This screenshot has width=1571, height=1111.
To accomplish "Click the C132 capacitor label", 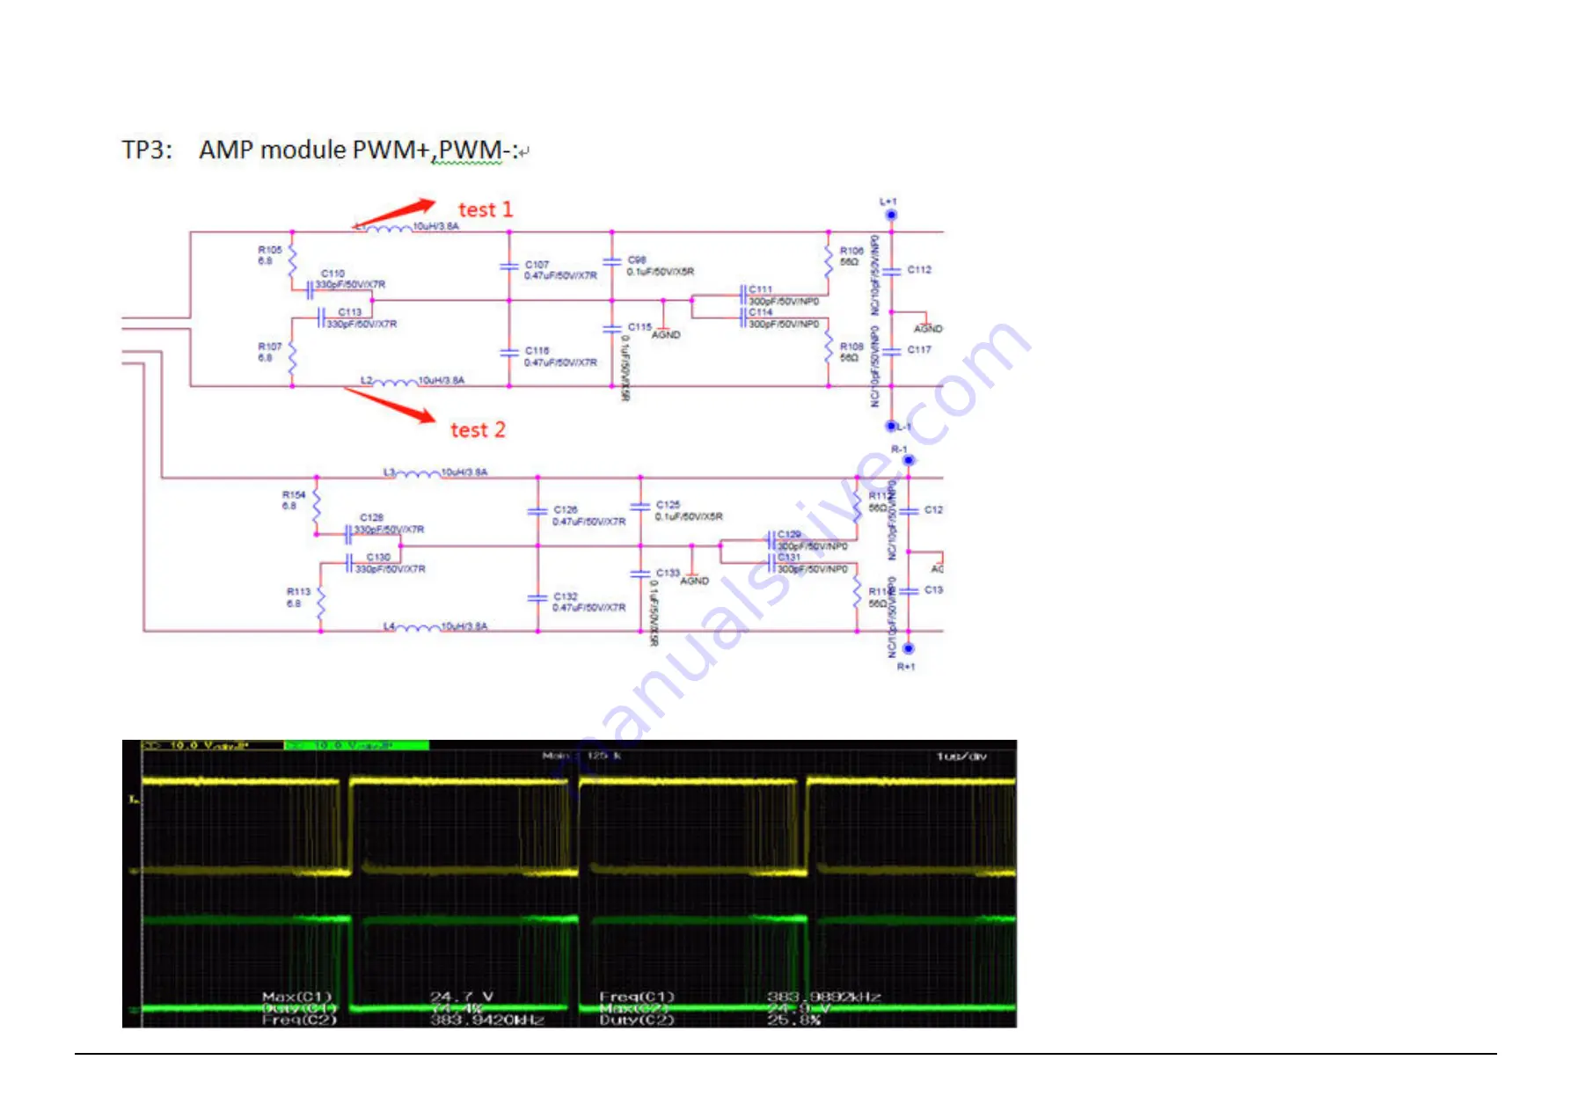I will pos(566,596).
